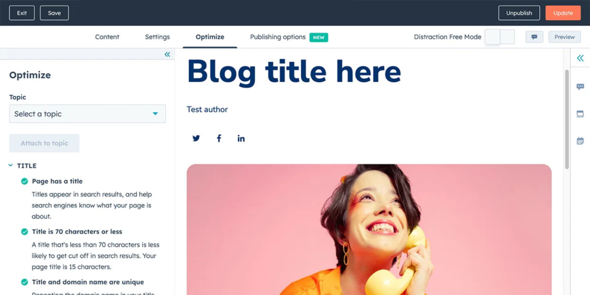Click the 'Page has a title' check mark

coord(24,181)
